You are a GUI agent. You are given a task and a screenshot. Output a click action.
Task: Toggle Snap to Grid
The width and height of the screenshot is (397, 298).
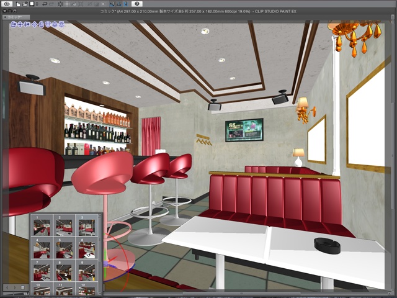[126, 4]
